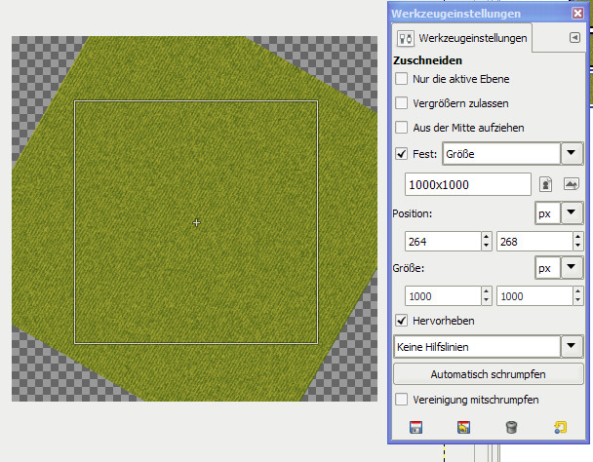Click the 1000x1000 fixed size field
593x462 pixels.
point(467,183)
